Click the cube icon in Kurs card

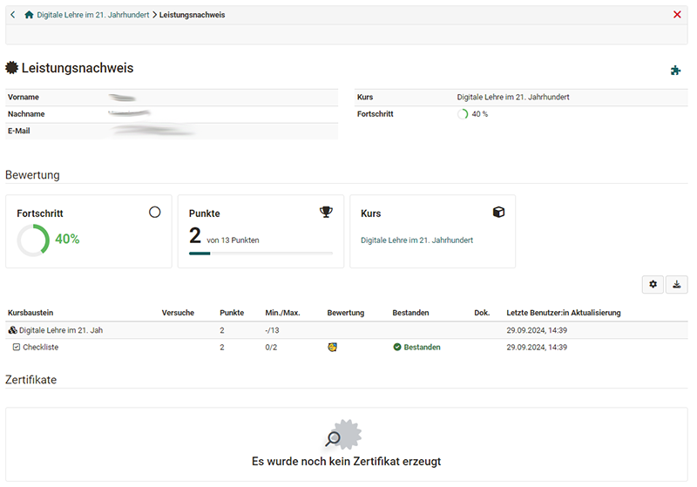[498, 212]
